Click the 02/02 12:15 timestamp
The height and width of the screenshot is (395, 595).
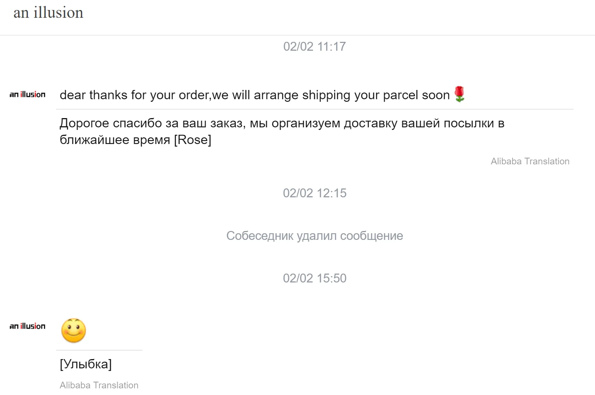pos(314,193)
